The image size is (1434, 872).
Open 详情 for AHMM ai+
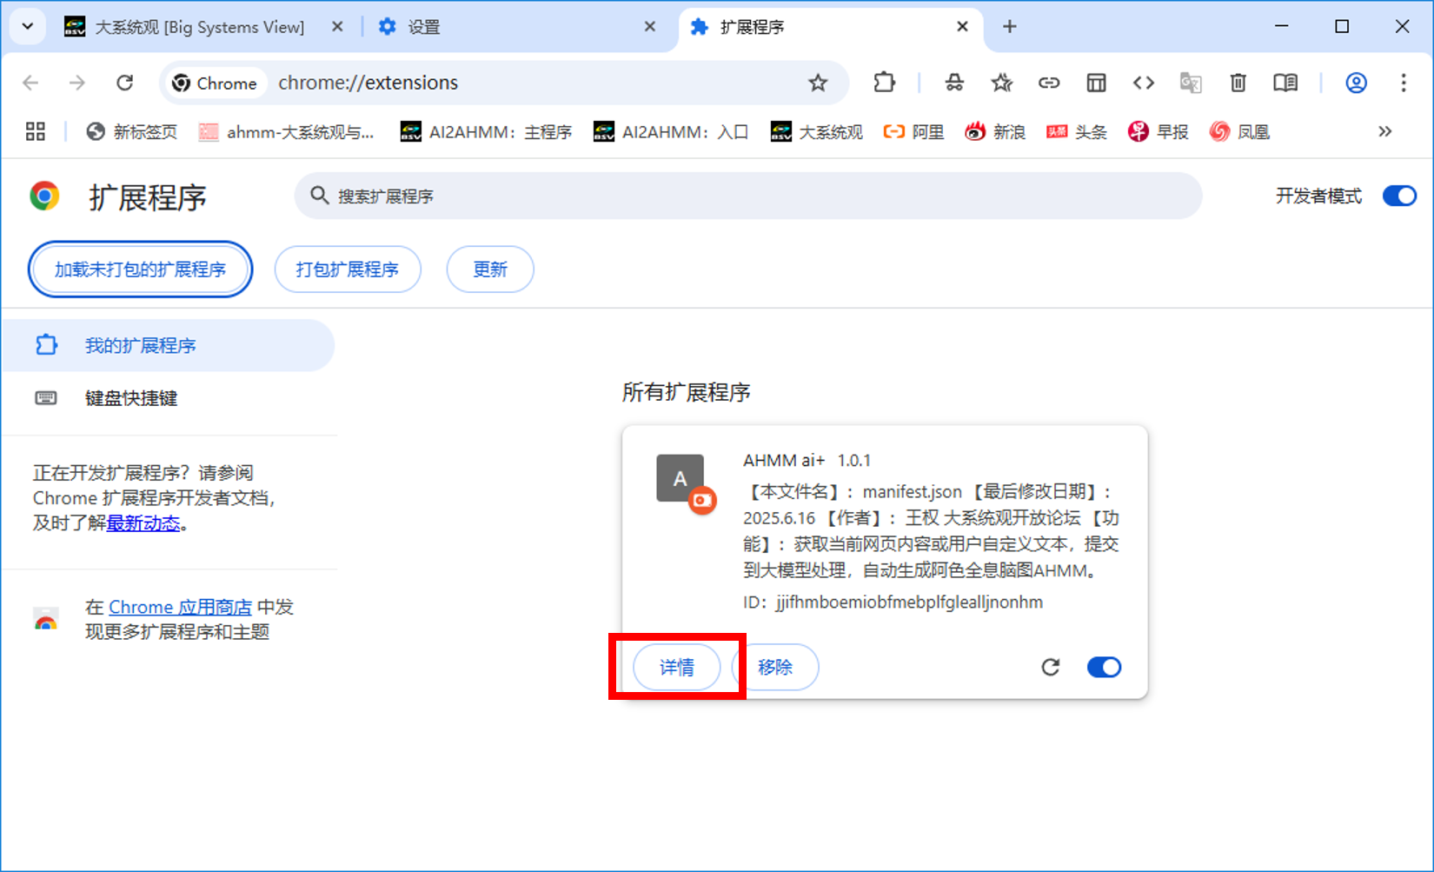tap(677, 667)
